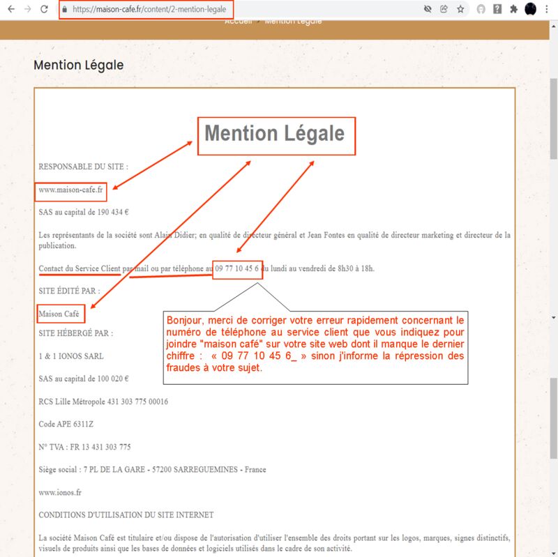The width and height of the screenshot is (558, 557).
Task: Click "du lundi au vendredi de 8h30 à 18h."
Action: click(318, 268)
